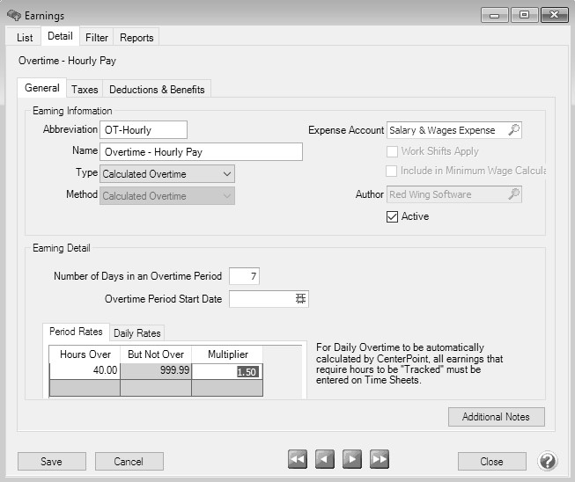
Task: Toggle Include in Minimum Wage Calculation checkbox
Action: (393, 171)
